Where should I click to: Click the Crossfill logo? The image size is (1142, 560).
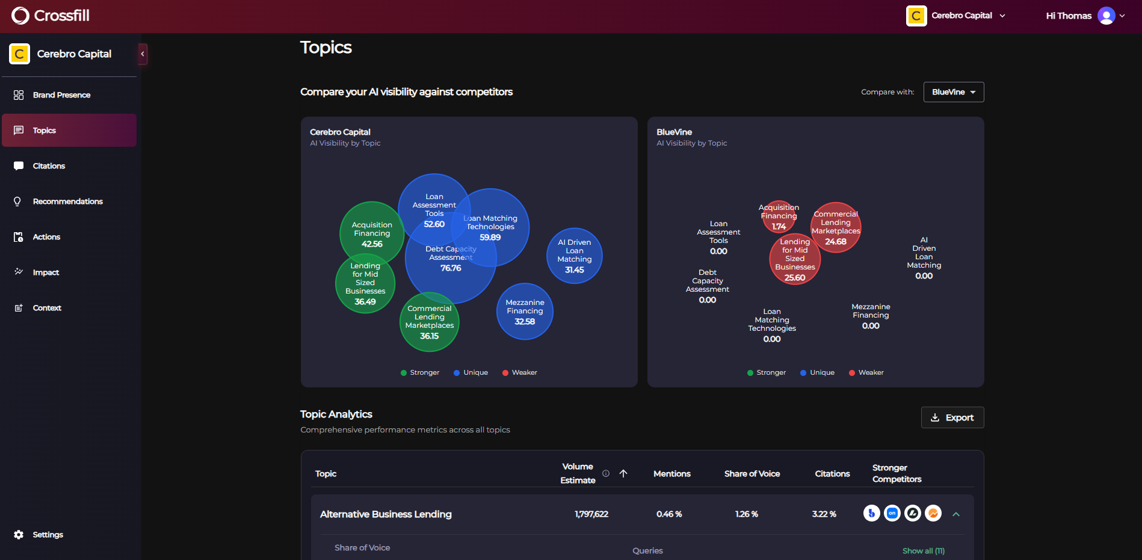50,16
